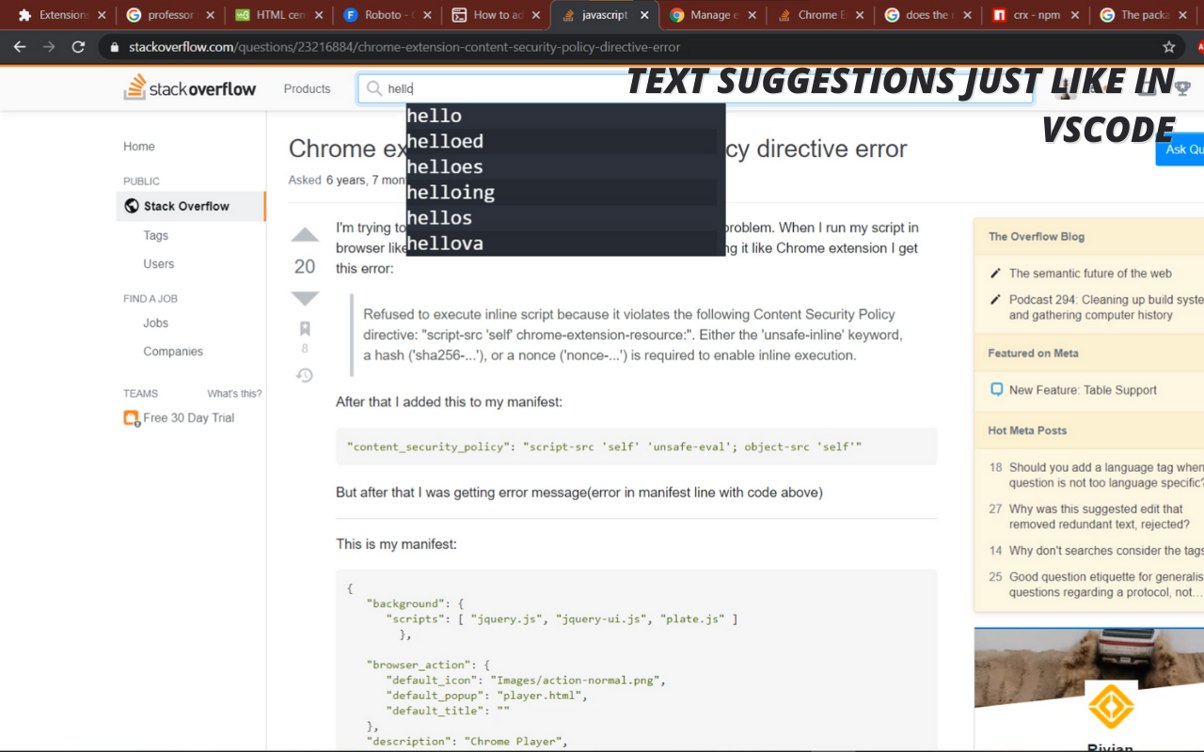1204x752 pixels.
Task: View site info via the lock icon
Action: click(114, 47)
